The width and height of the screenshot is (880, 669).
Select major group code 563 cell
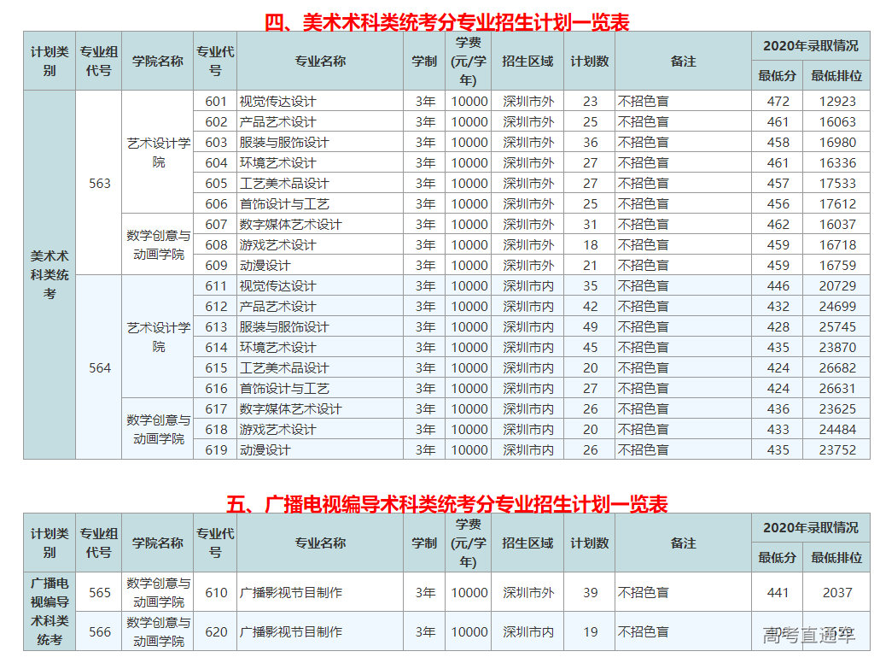pos(100,183)
